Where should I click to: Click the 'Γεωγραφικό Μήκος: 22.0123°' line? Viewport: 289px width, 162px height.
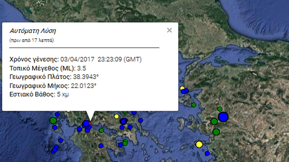53,86
